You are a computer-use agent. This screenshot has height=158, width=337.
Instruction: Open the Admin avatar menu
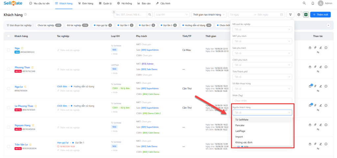[321, 3]
